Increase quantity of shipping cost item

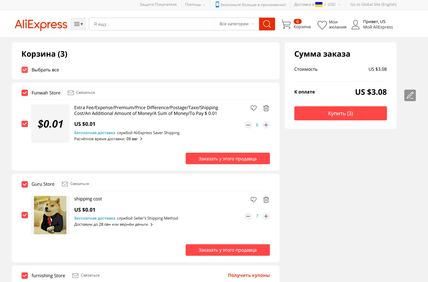click(266, 216)
